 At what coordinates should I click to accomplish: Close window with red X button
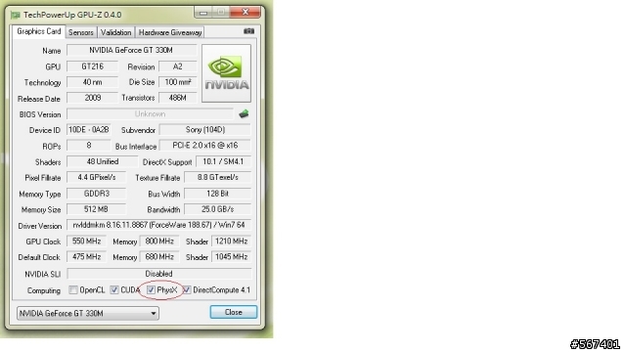246,13
